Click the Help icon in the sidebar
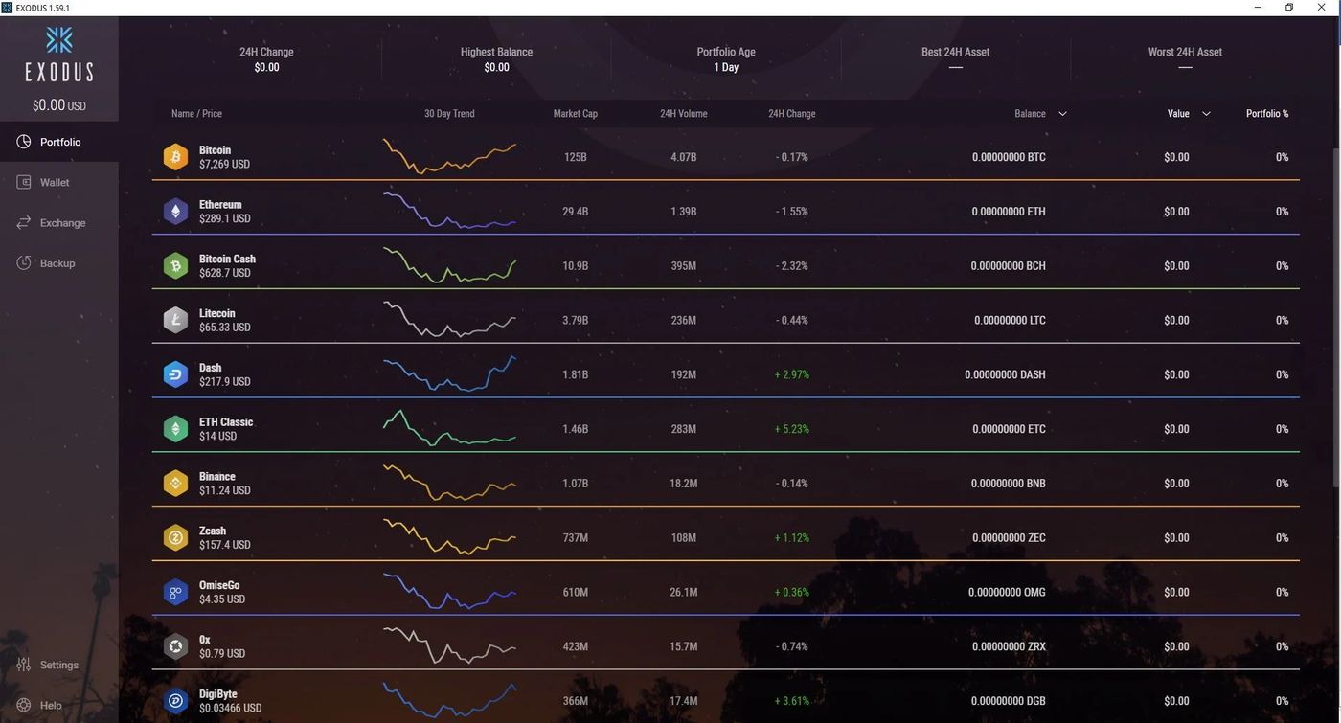Screen dimensions: 1341x723 (x=24, y=705)
